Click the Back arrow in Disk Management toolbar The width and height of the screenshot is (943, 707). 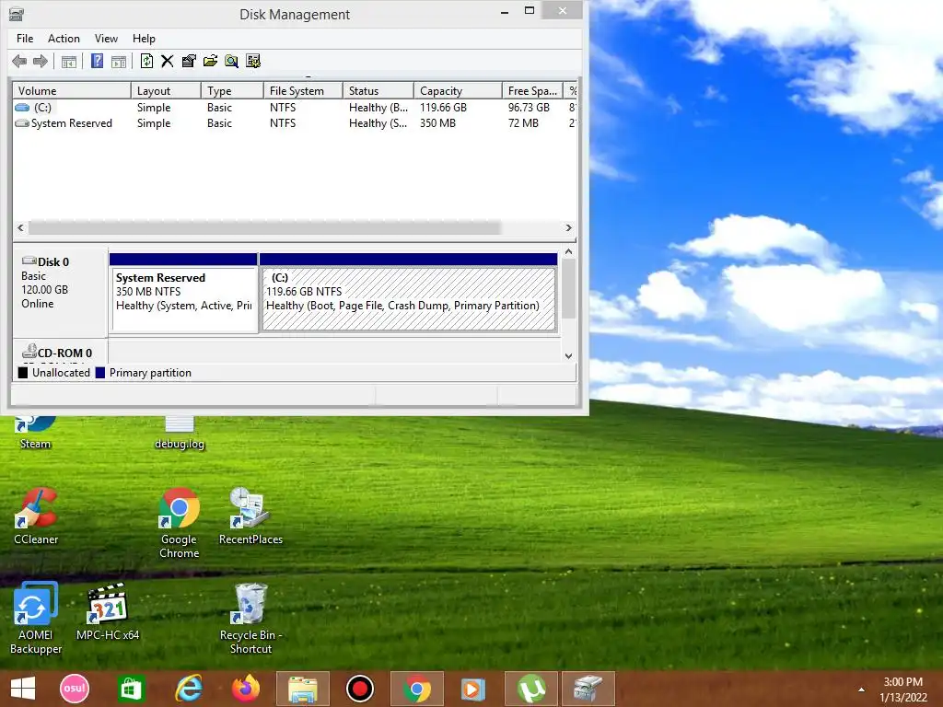click(x=19, y=61)
